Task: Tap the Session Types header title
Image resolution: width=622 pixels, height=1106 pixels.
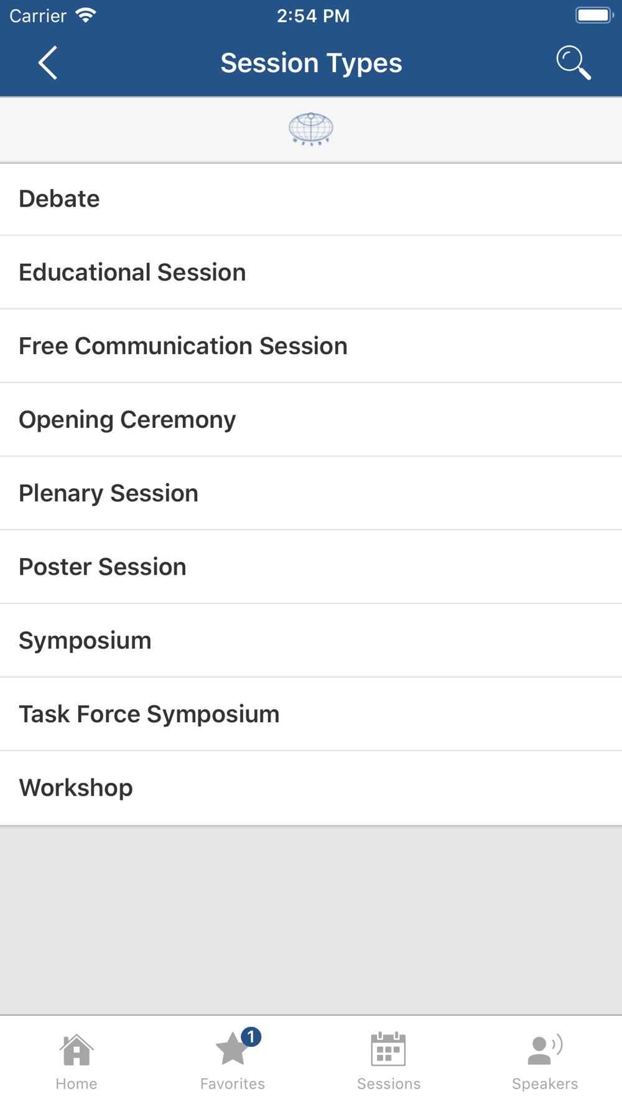Action: tap(311, 63)
